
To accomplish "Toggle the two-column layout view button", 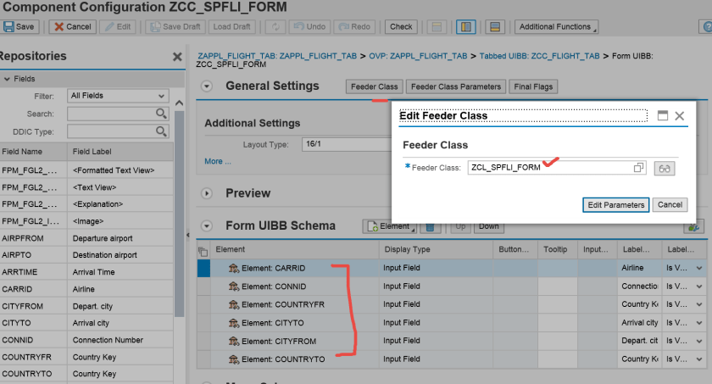I will click(x=464, y=26).
